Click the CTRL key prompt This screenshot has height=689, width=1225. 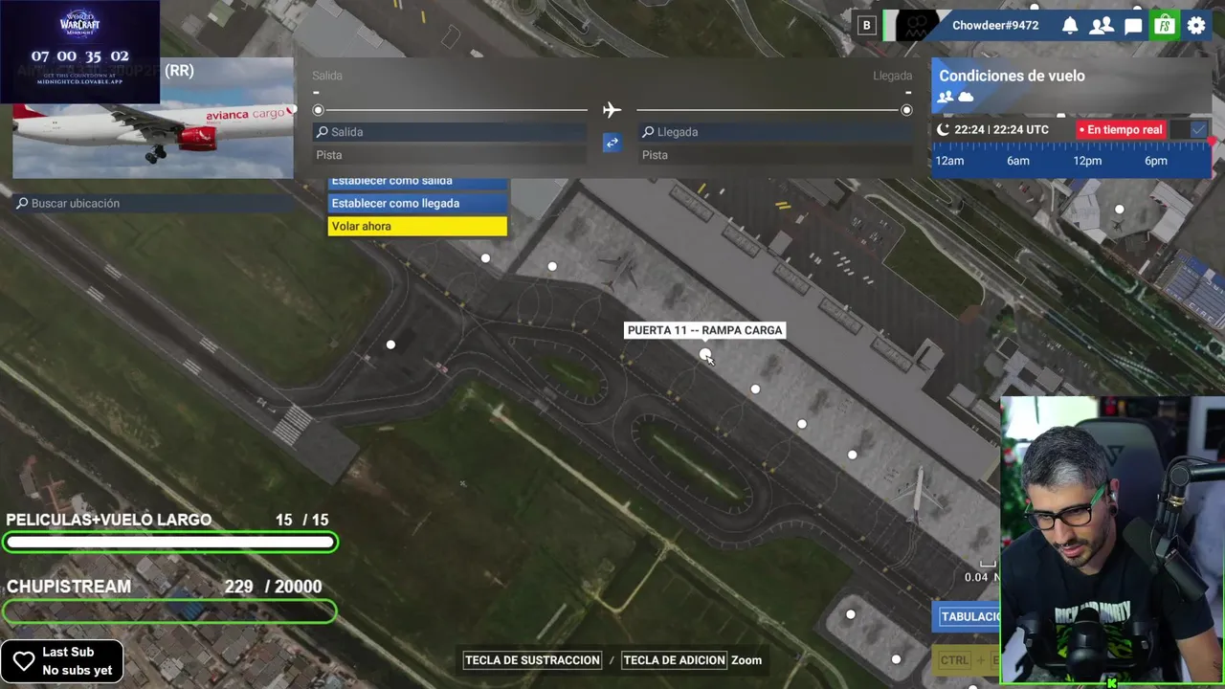coord(953,660)
